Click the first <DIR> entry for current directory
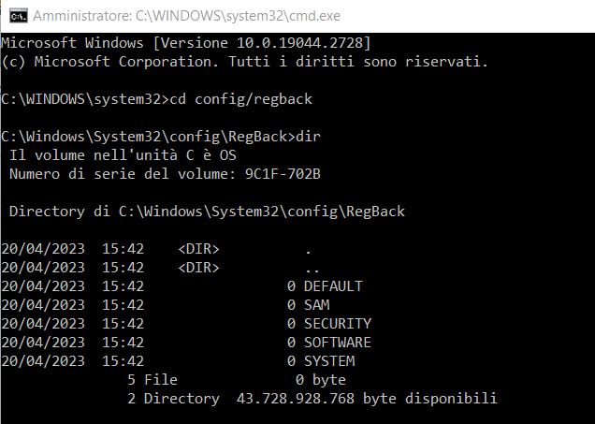This screenshot has width=595, height=424. coord(198,249)
